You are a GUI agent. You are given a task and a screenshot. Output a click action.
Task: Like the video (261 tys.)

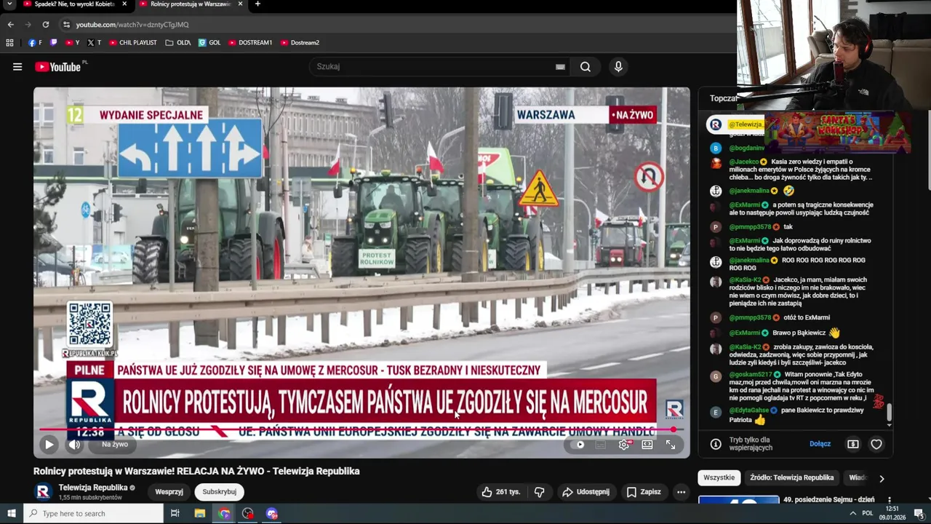tap(500, 492)
